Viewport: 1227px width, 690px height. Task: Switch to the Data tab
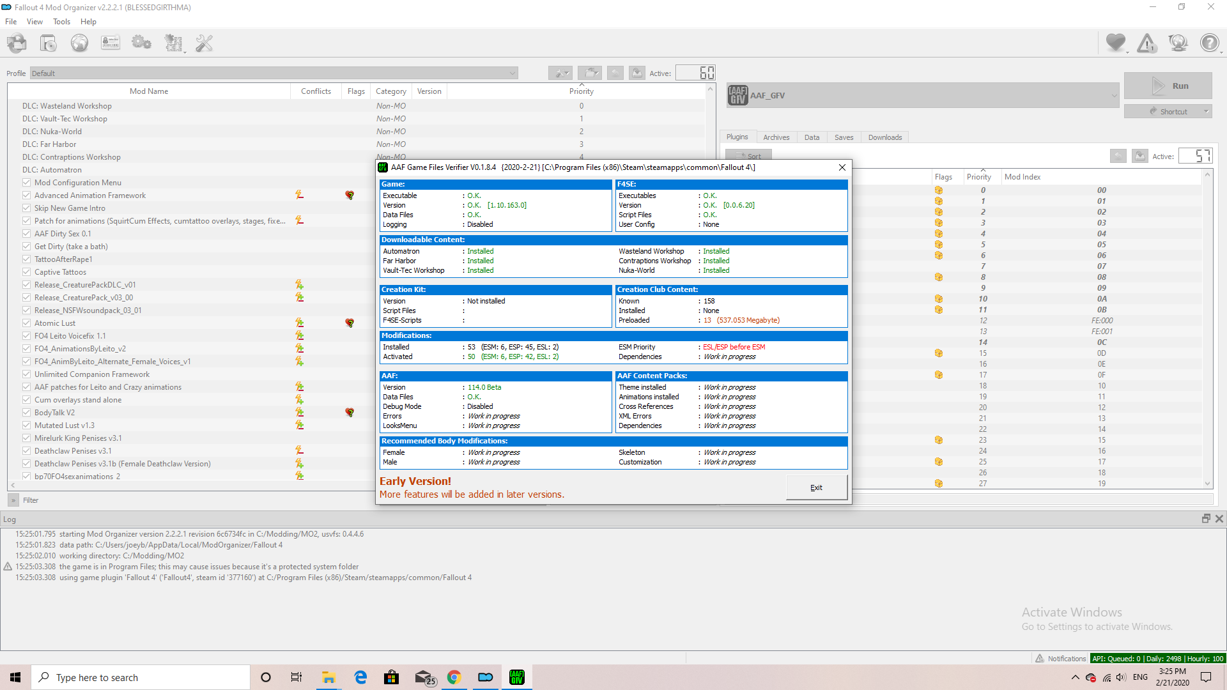812,137
